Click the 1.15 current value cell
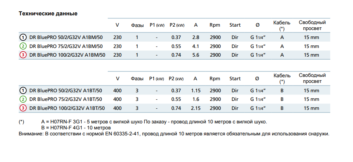 point(195,90)
